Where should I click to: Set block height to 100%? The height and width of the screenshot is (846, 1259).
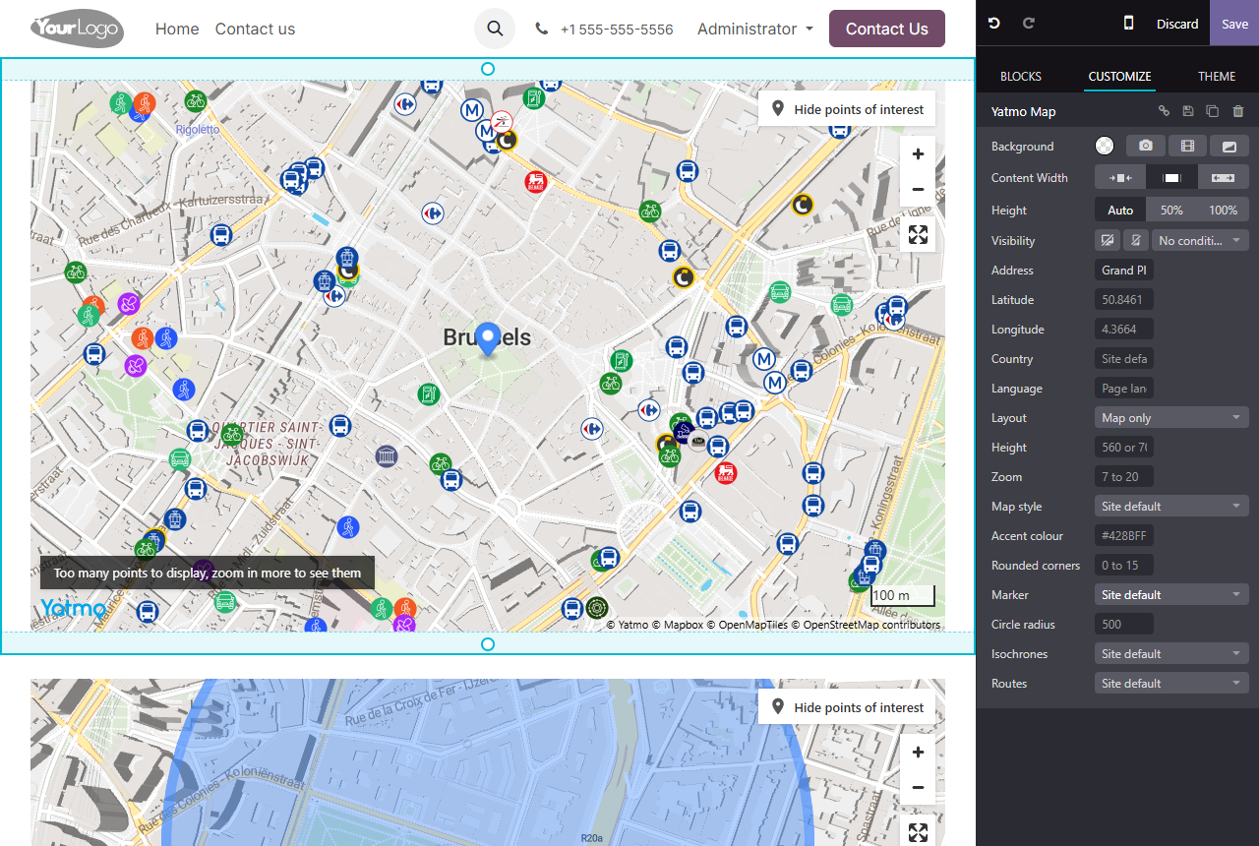click(x=1224, y=210)
